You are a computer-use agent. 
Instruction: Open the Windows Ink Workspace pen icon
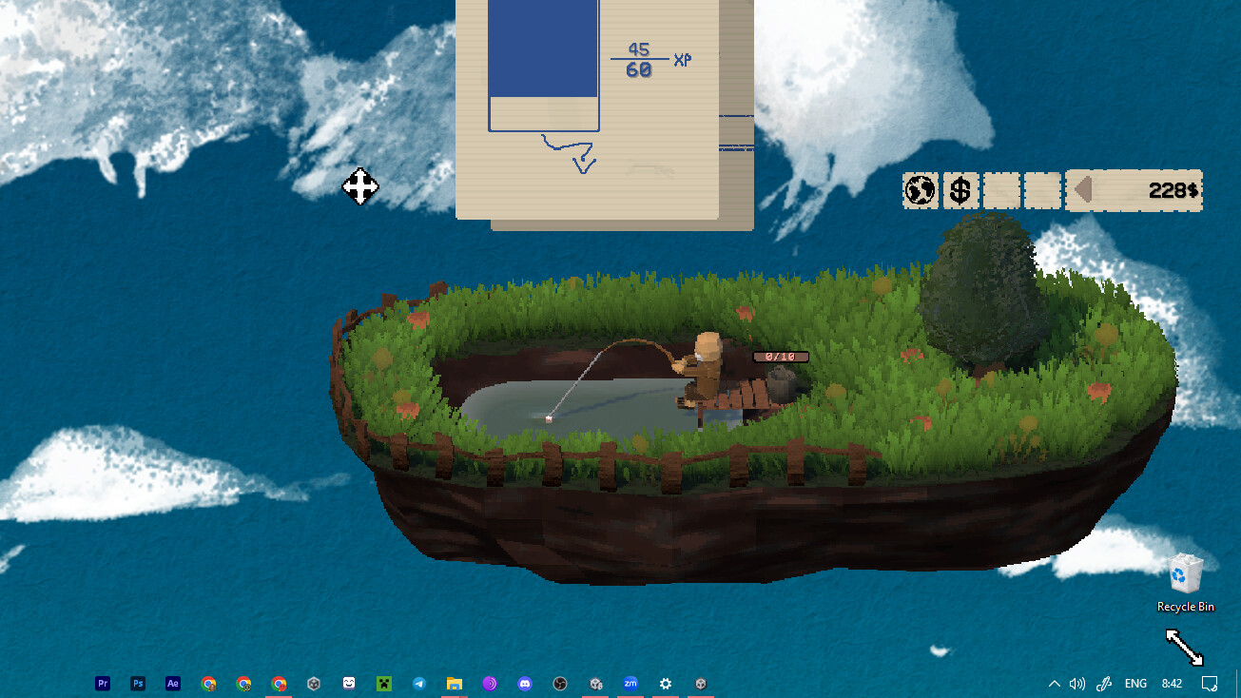1105,683
